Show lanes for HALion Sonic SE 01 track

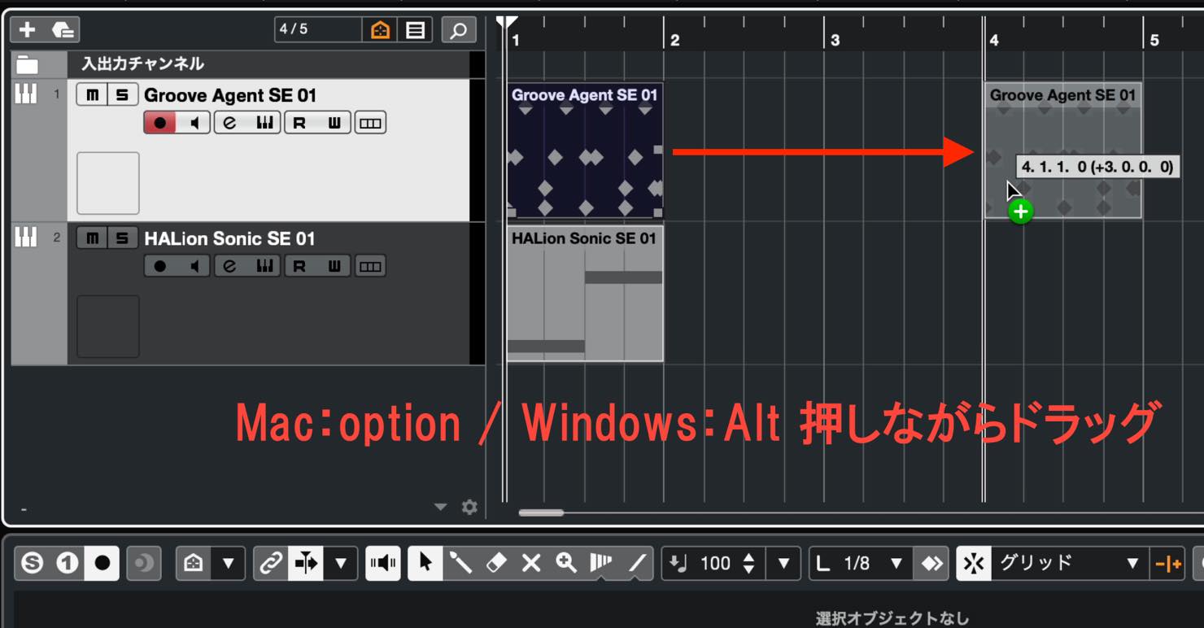370,266
